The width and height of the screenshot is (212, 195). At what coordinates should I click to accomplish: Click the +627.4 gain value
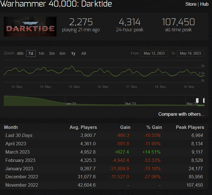point(122,152)
